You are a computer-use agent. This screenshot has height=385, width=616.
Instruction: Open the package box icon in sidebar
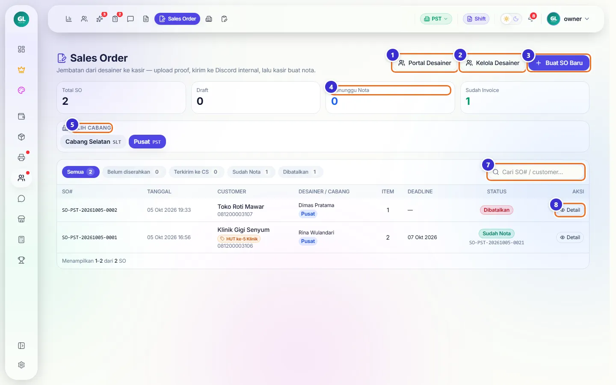pyautogui.click(x=21, y=137)
